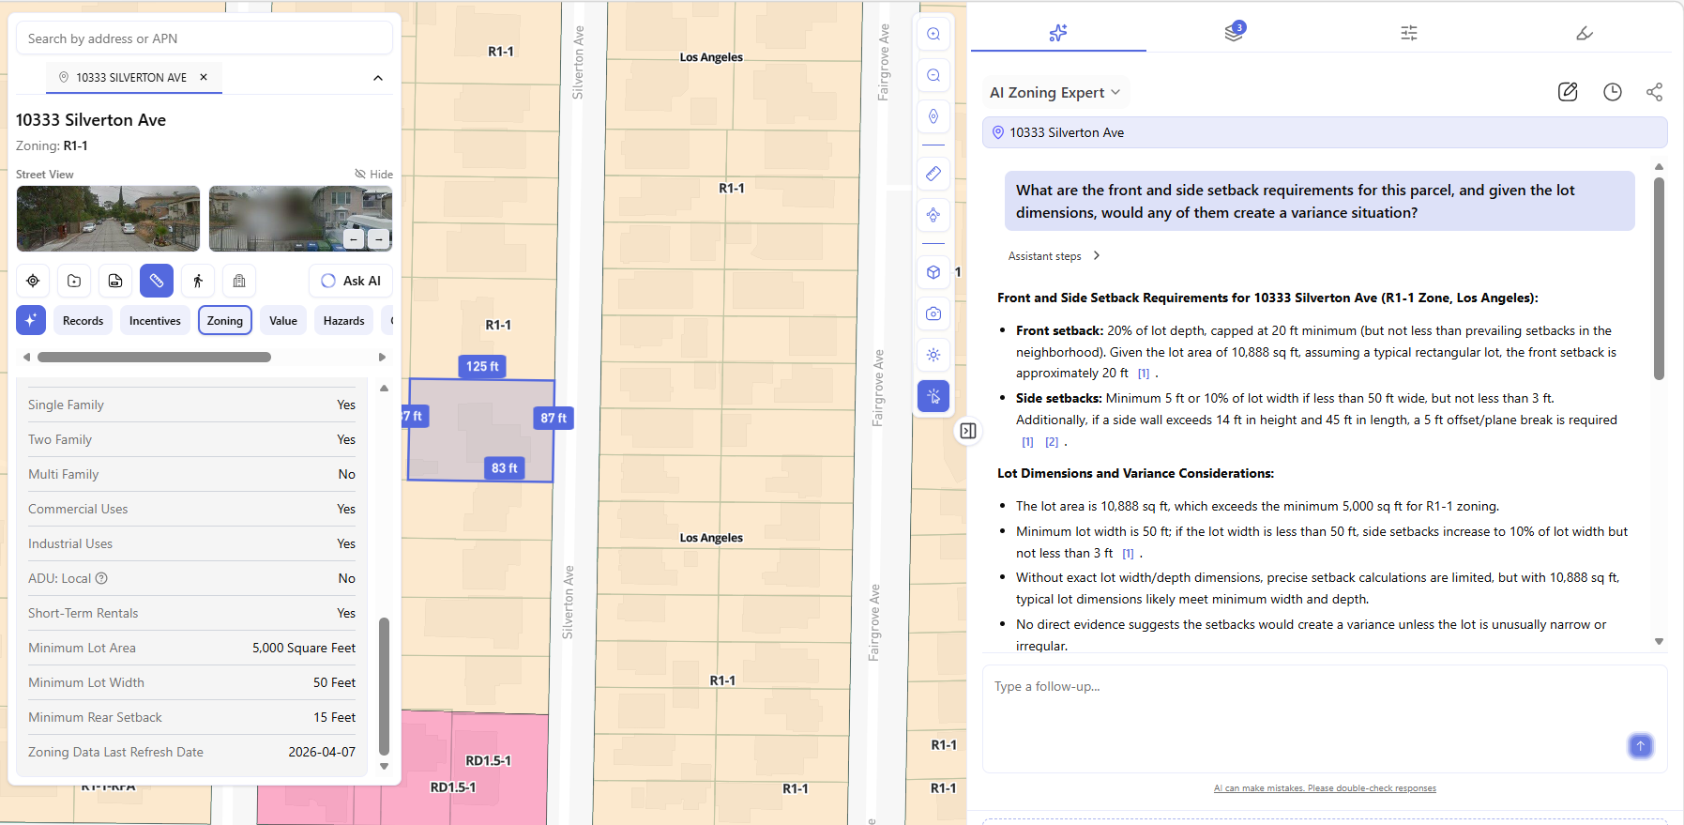Open the AI Zoning Expert dropdown

[x=1054, y=92]
